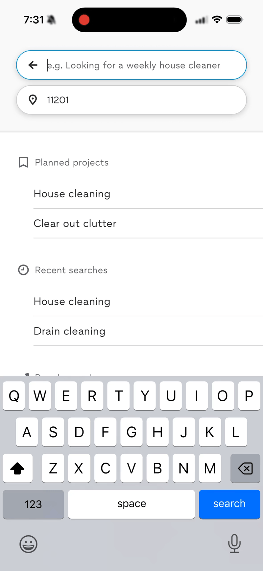Image resolution: width=263 pixels, height=571 pixels.
Task: Tap the red recording indicator
Action: (84, 20)
